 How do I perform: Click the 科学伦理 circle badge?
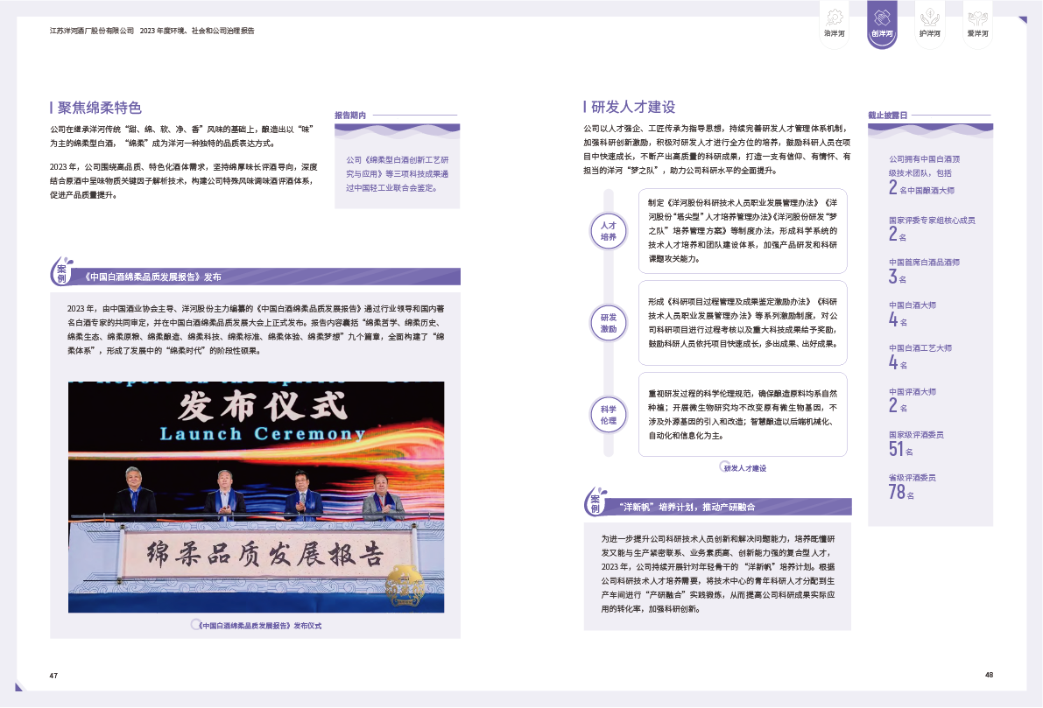pos(609,415)
